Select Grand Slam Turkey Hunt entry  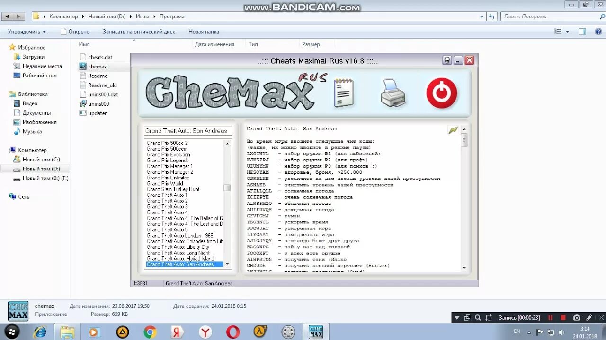(x=173, y=189)
